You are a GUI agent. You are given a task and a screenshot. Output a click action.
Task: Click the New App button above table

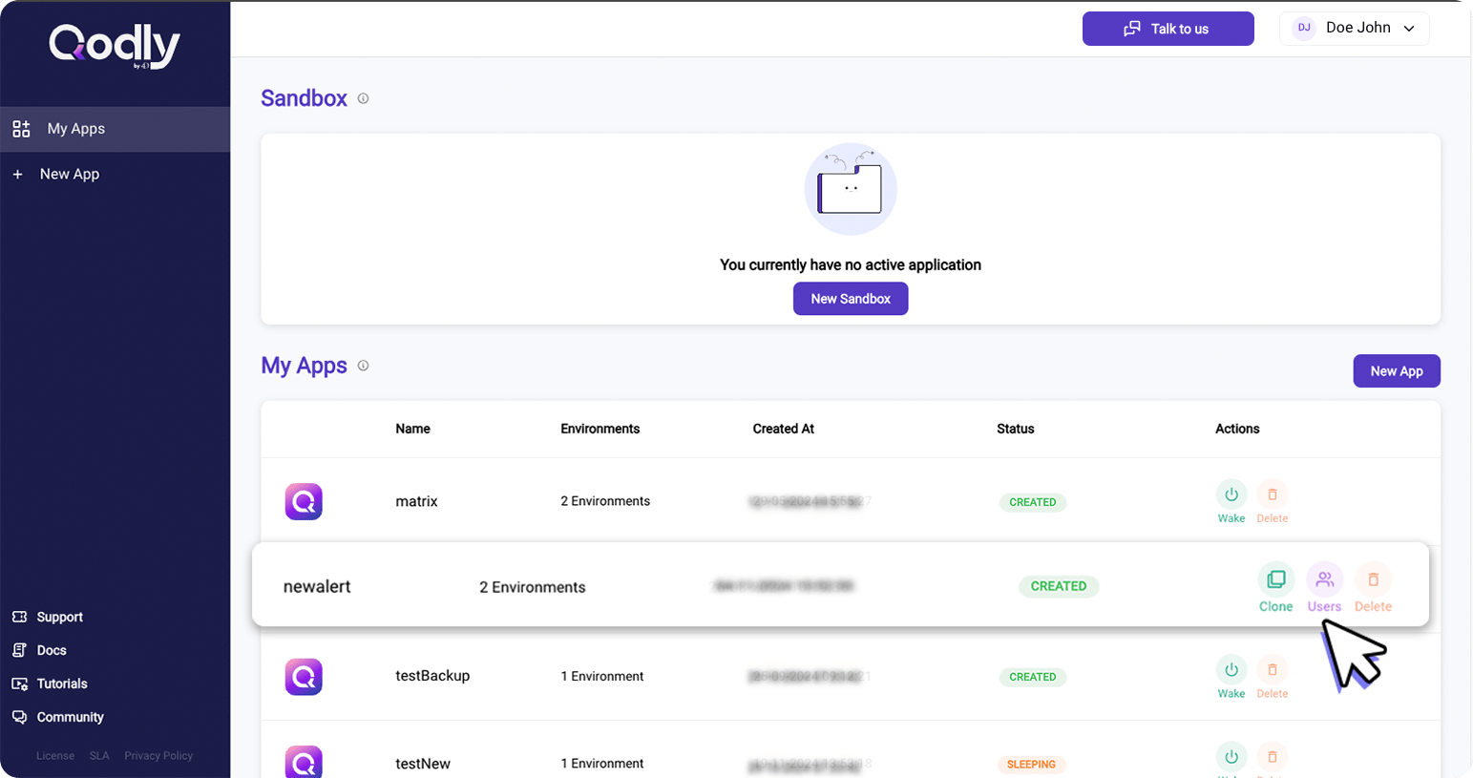tap(1396, 371)
